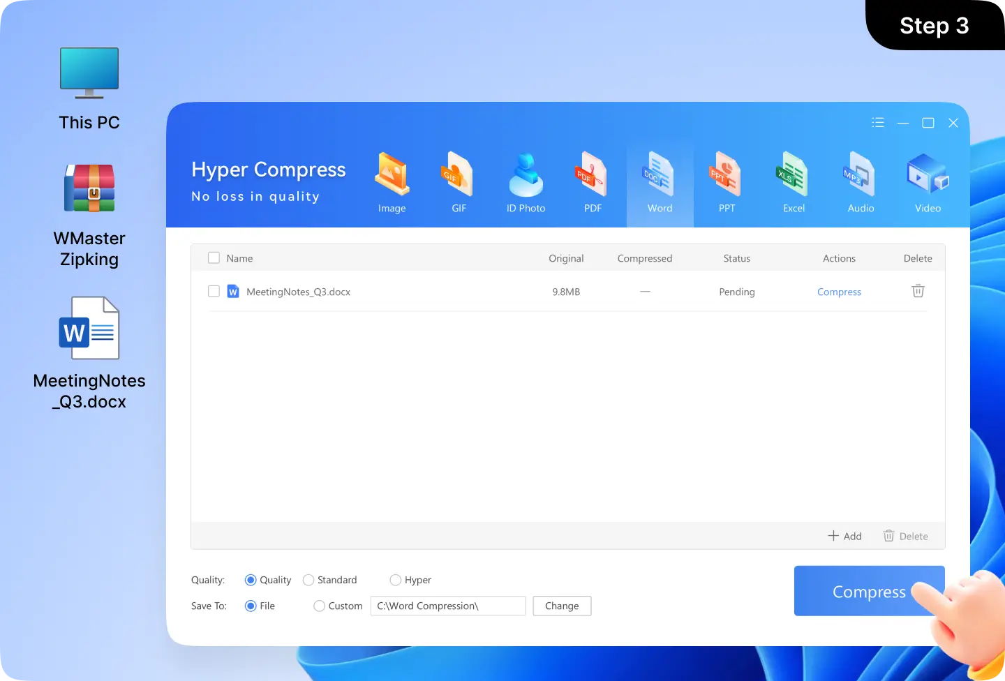Select WMaster Zipking desktop icon
Image resolution: width=1005 pixels, height=681 pixels.
[x=89, y=216]
